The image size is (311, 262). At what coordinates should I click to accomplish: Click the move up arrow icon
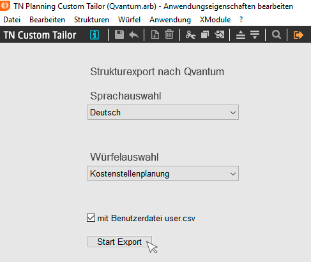click(x=241, y=34)
